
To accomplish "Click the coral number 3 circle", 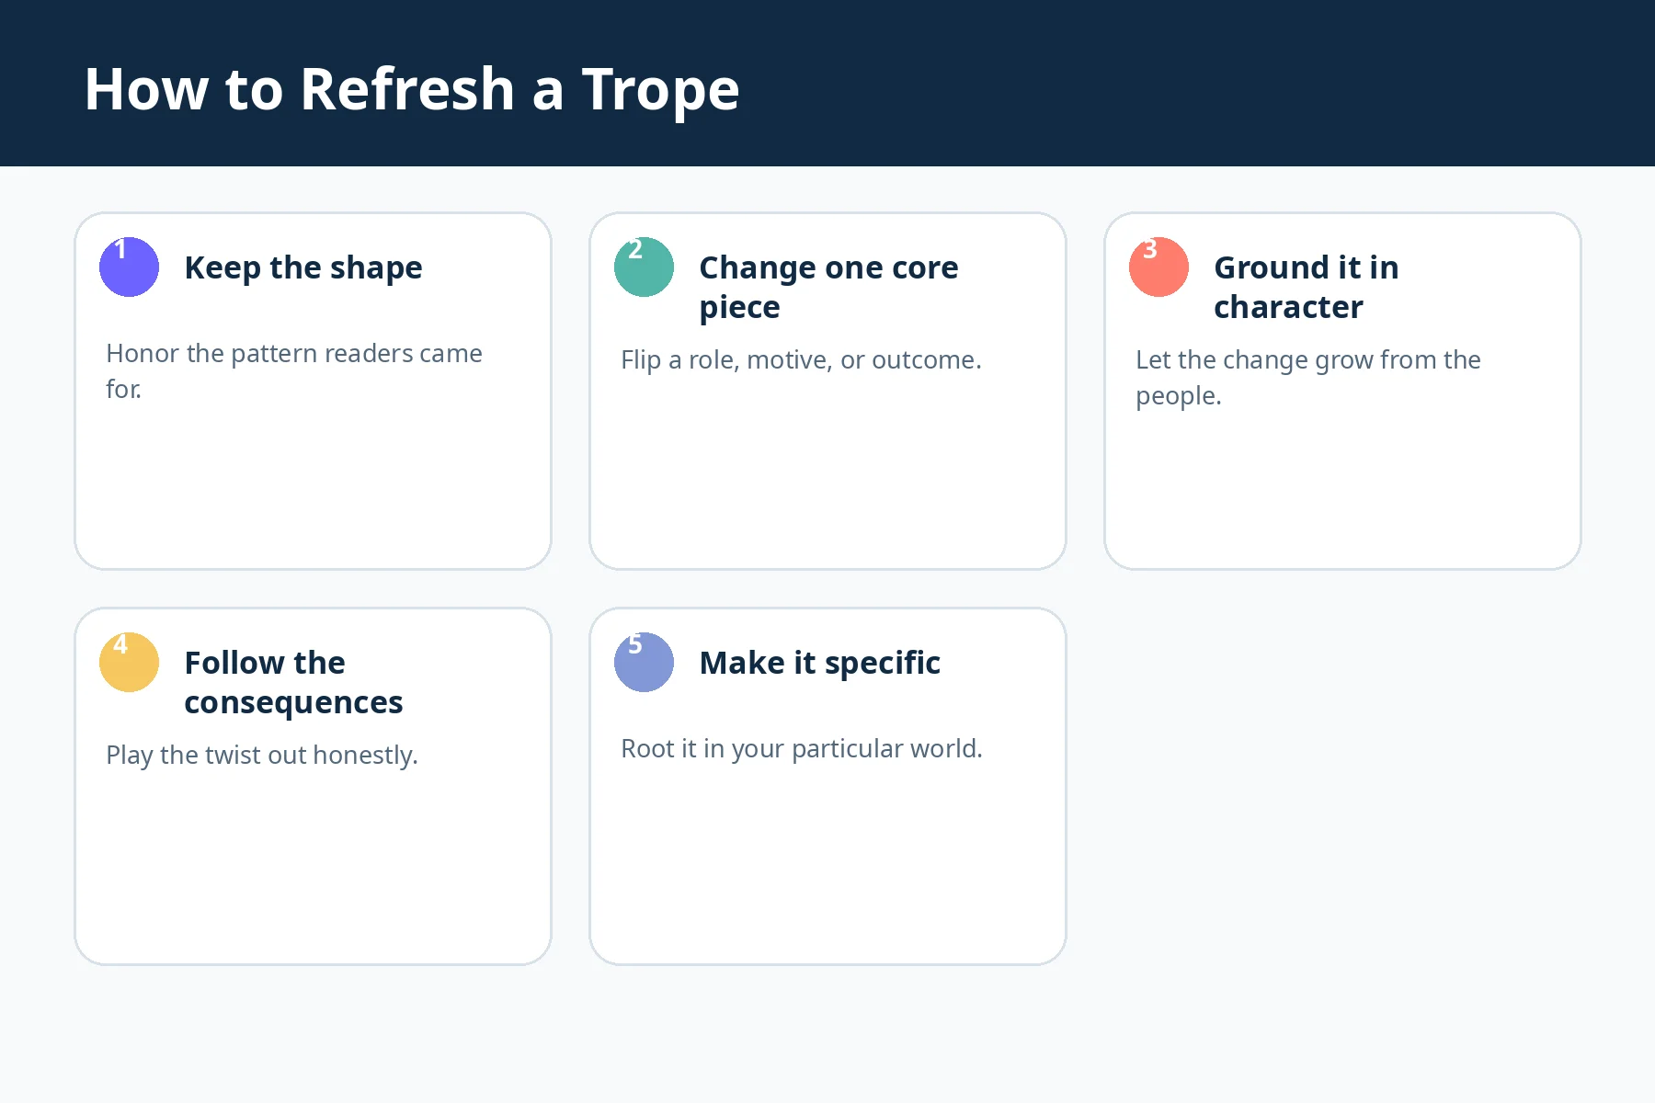I will (x=1158, y=267).
